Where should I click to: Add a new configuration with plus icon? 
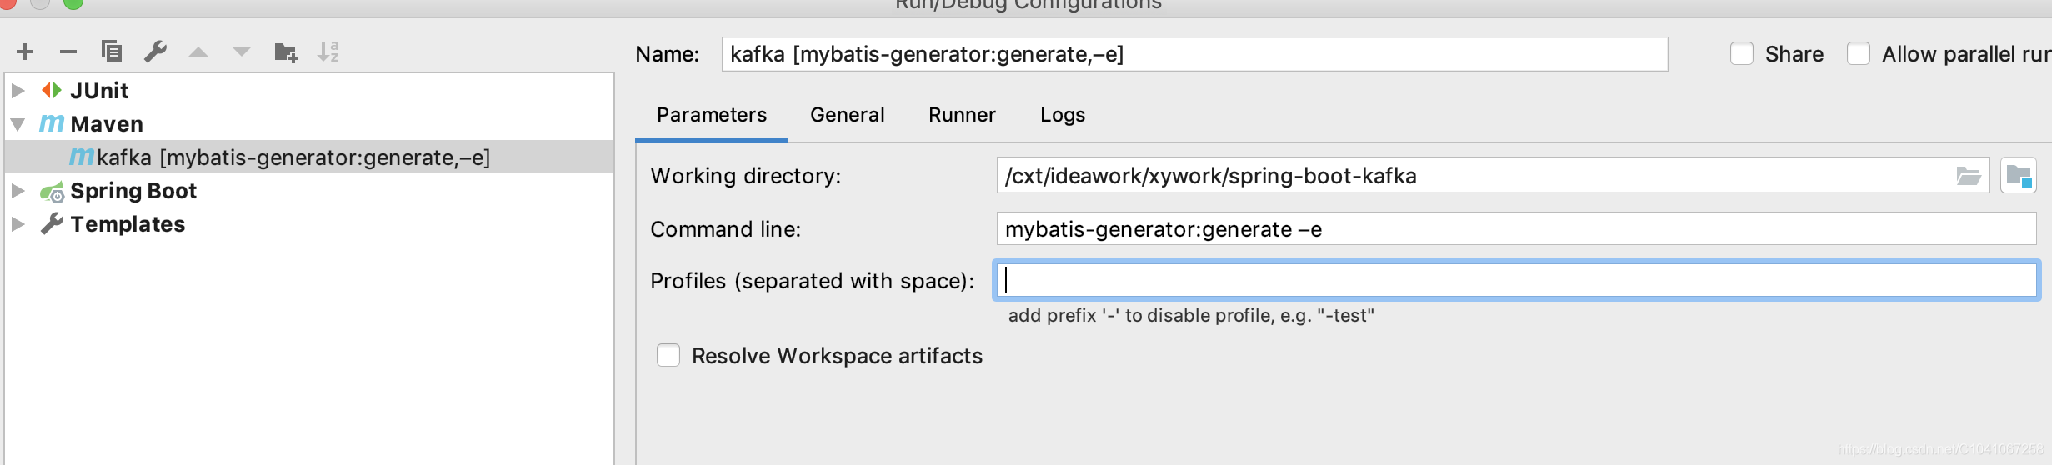click(25, 52)
